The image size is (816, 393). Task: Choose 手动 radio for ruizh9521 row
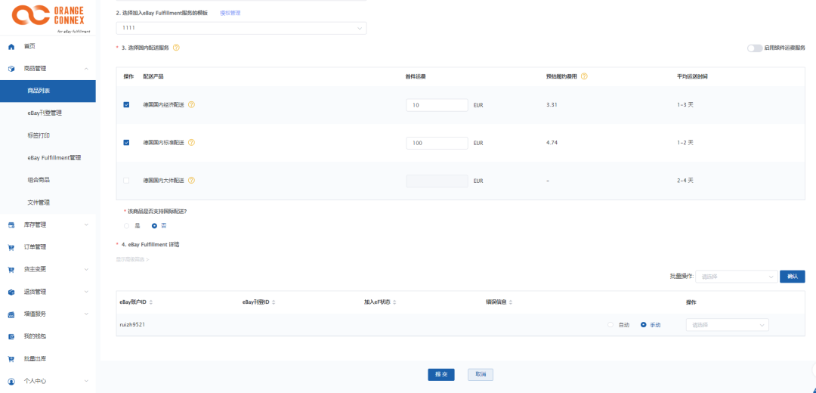tap(644, 325)
